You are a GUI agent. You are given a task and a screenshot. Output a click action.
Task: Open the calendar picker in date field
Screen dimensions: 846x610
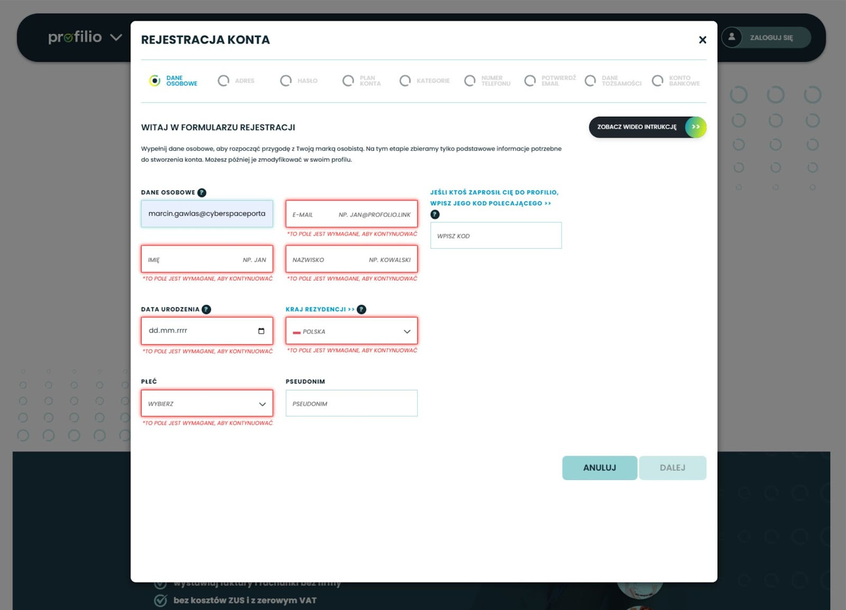coord(261,331)
